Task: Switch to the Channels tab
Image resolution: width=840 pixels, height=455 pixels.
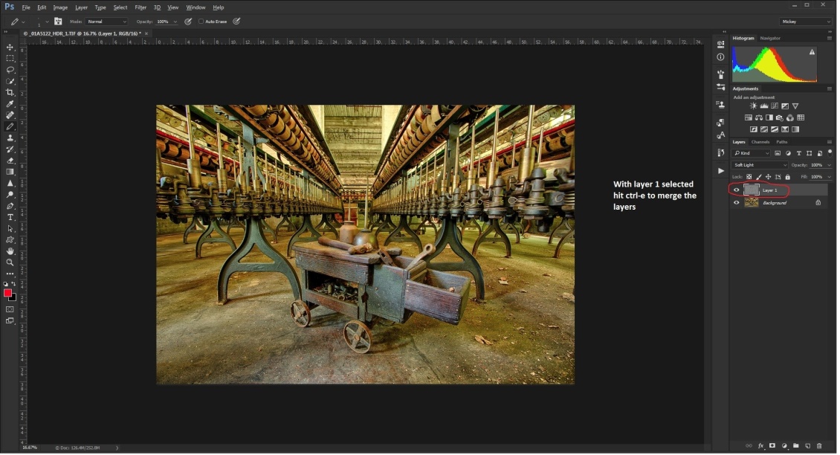Action: coord(760,142)
